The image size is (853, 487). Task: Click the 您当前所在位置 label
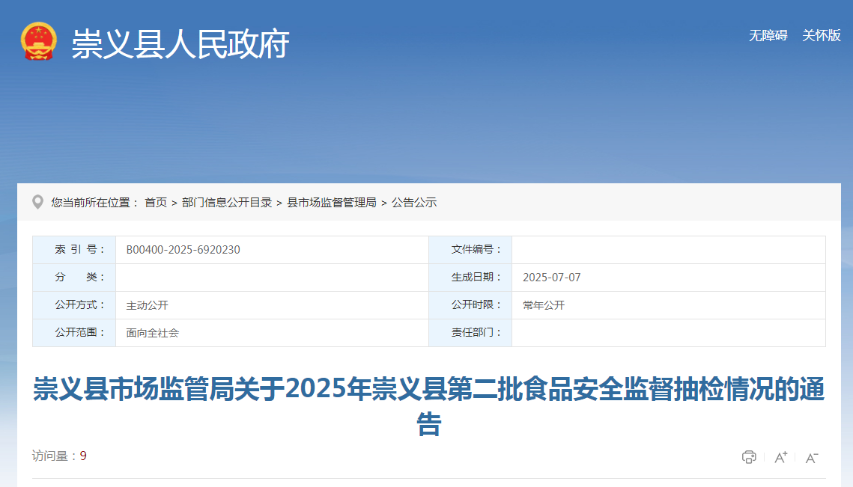[95, 203]
